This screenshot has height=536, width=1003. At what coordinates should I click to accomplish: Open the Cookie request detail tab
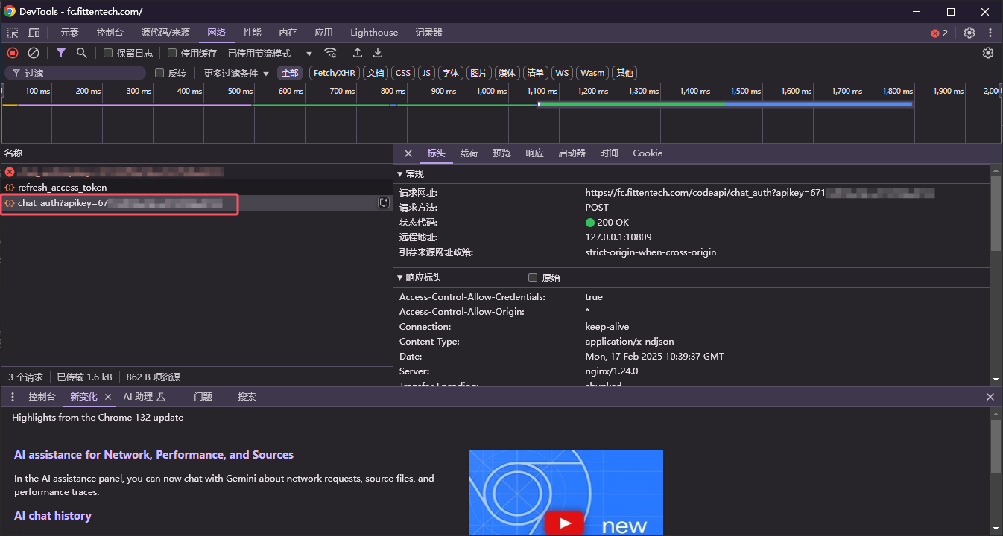[648, 153]
